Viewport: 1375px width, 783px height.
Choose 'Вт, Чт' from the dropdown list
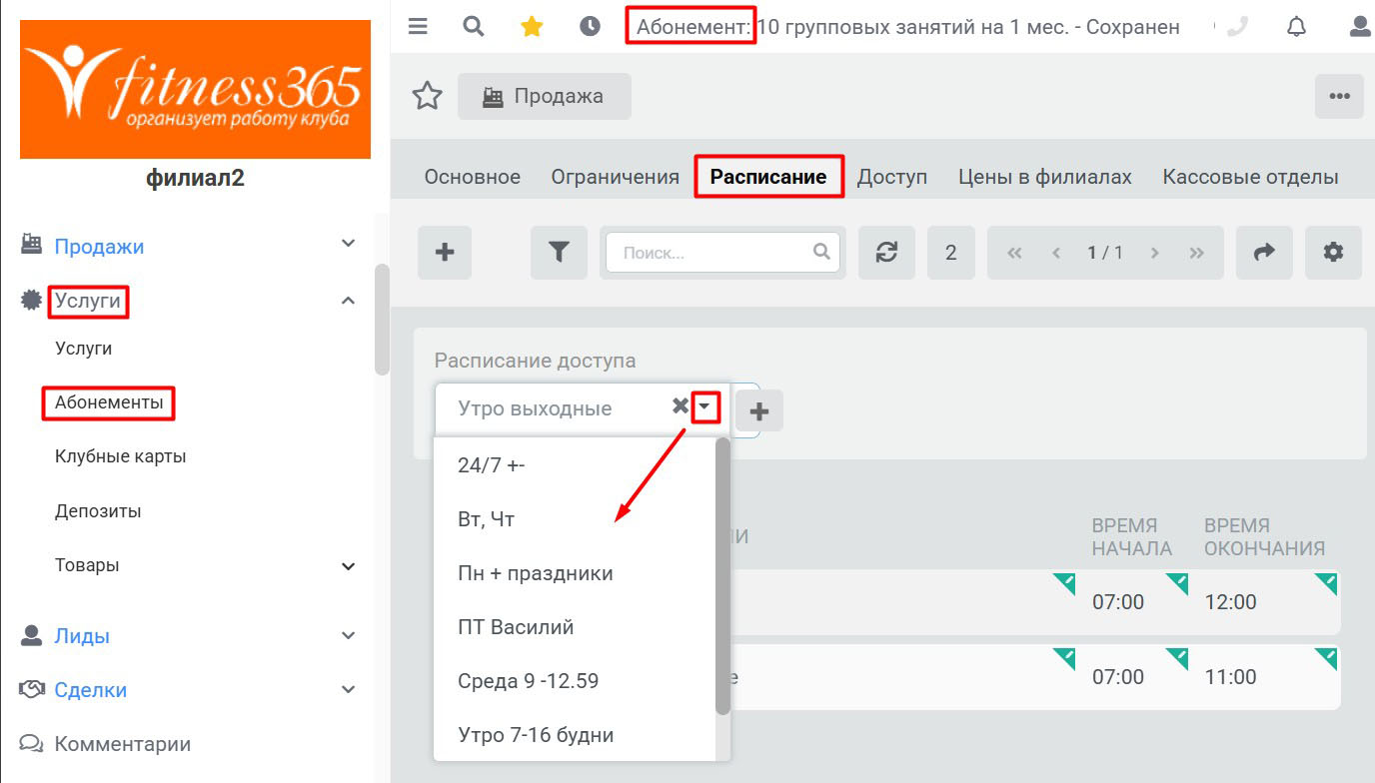point(576,519)
